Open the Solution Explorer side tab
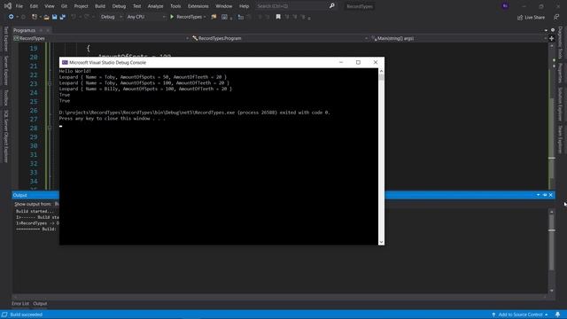The image size is (567, 319). 561,105
